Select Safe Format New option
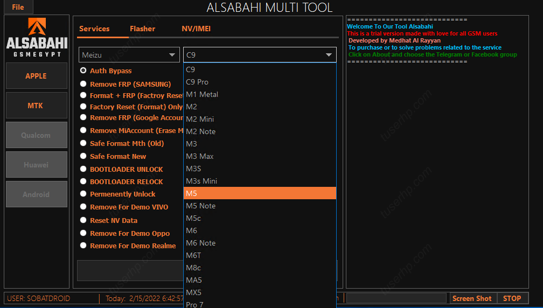The width and height of the screenshot is (543, 308). point(113,156)
